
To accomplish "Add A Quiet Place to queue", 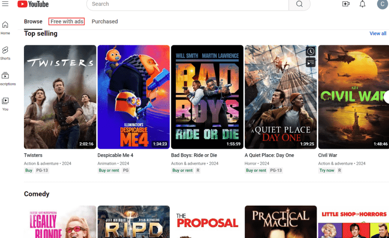I will [x=311, y=62].
